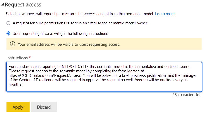Click the info icon in the yellow banner
The width and height of the screenshot is (204, 114).
[x=13, y=44]
